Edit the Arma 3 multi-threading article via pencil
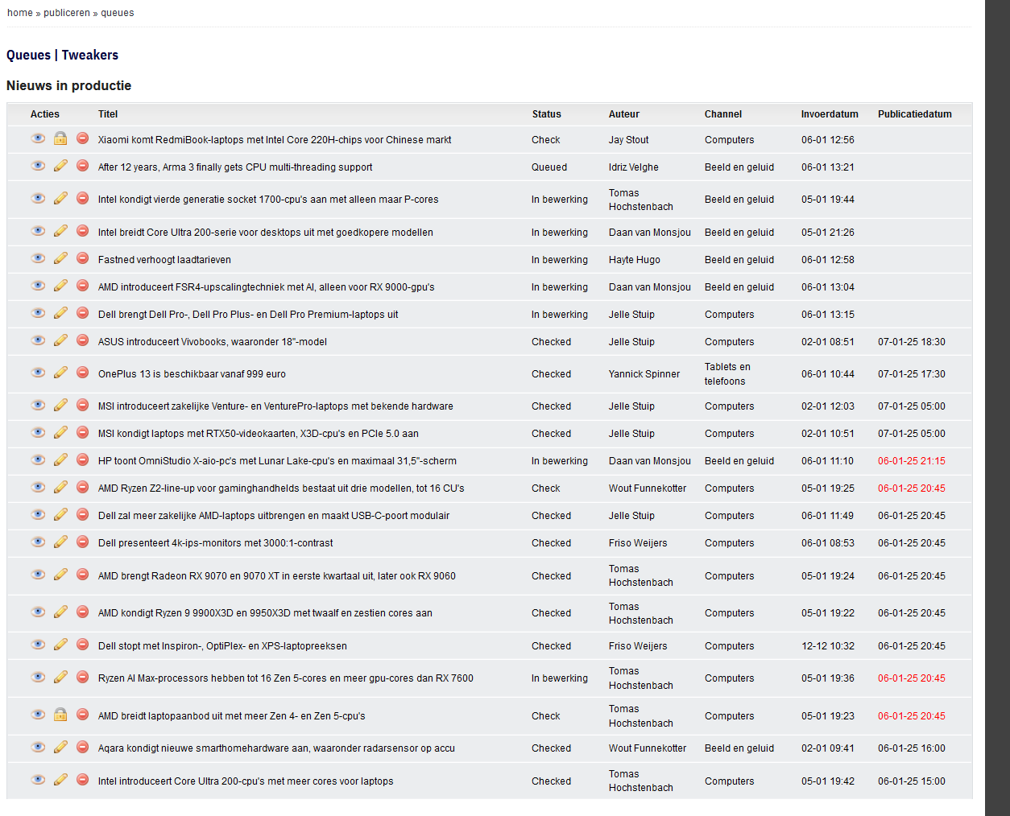The height and width of the screenshot is (816, 1010). click(x=60, y=166)
